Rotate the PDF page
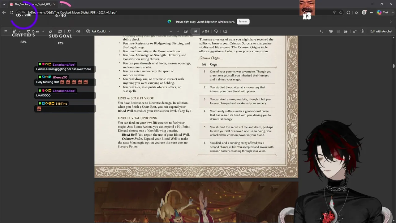The image size is (396, 223). [x=216, y=31]
